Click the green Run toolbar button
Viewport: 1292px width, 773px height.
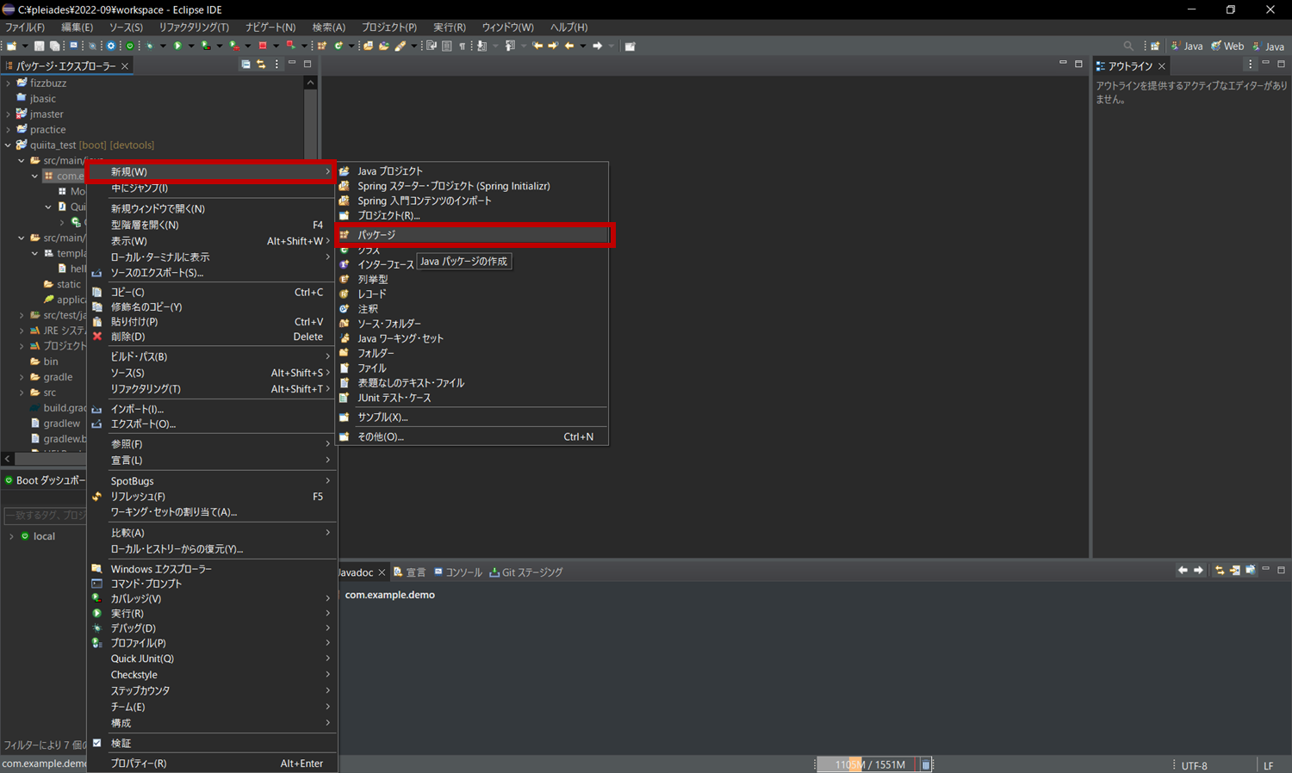[x=177, y=46]
